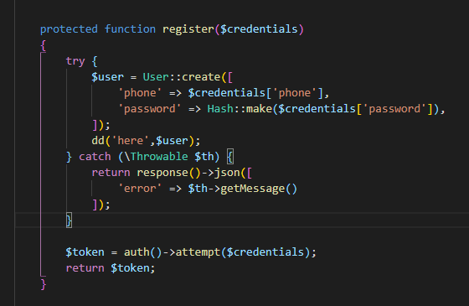This screenshot has height=306, width=469.
Task: Click 'getMessage' method call
Action: point(252,189)
